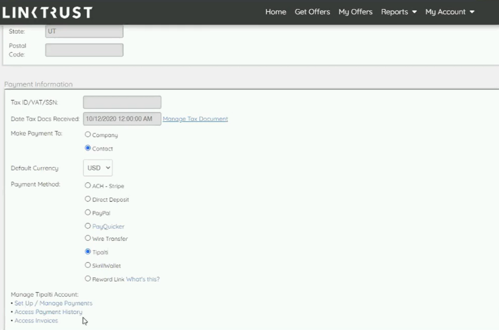
Task: Open the Default Currency USD dropdown
Action: point(98,168)
